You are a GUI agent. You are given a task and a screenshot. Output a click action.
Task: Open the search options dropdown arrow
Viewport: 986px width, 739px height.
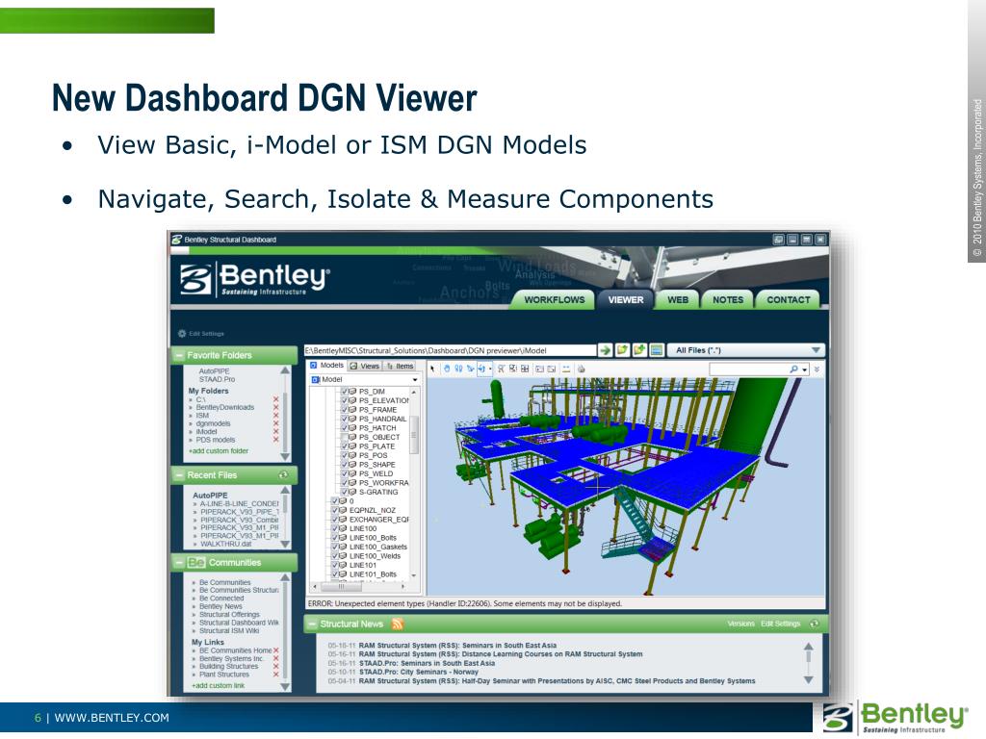pos(805,369)
